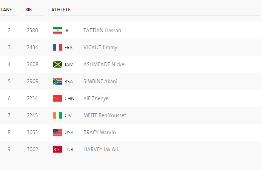Click the Jamaica flag icon
Image resolution: width=262 pixels, height=170 pixels.
[58, 64]
